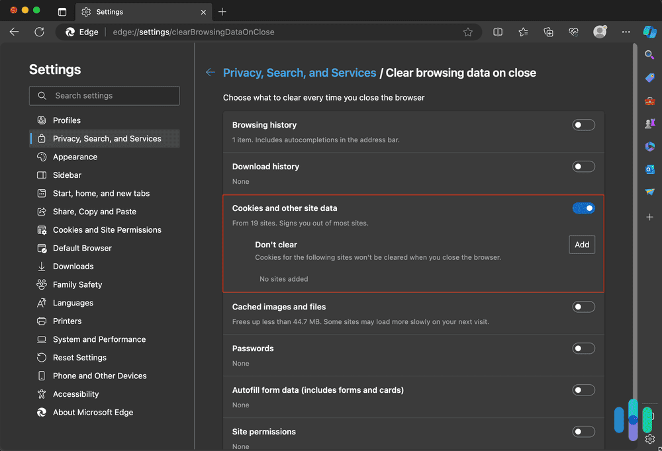Open Browser Essentials from the toolbar
Screen dimensions: 662x451
[x=573, y=31]
